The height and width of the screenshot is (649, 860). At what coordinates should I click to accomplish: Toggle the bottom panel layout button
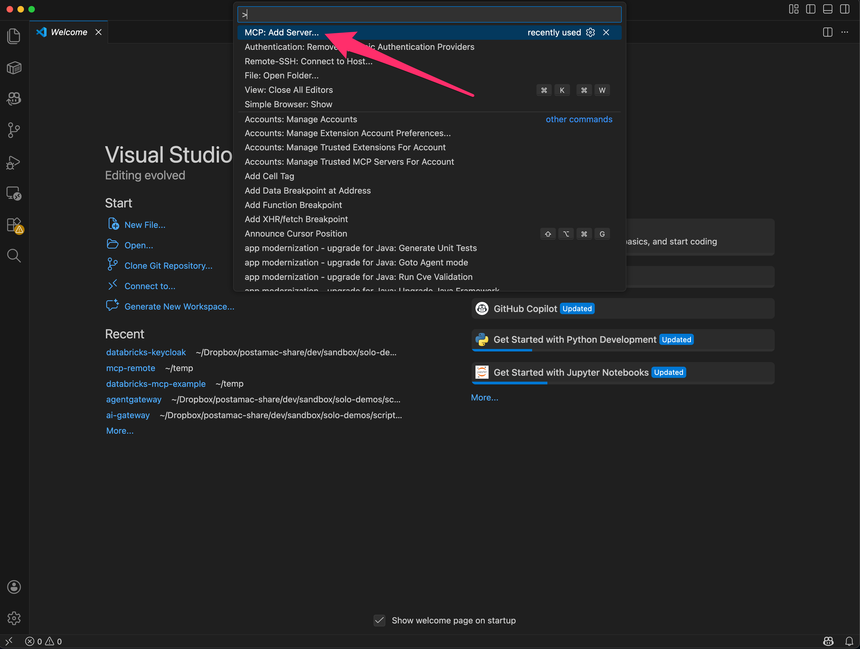click(x=828, y=9)
